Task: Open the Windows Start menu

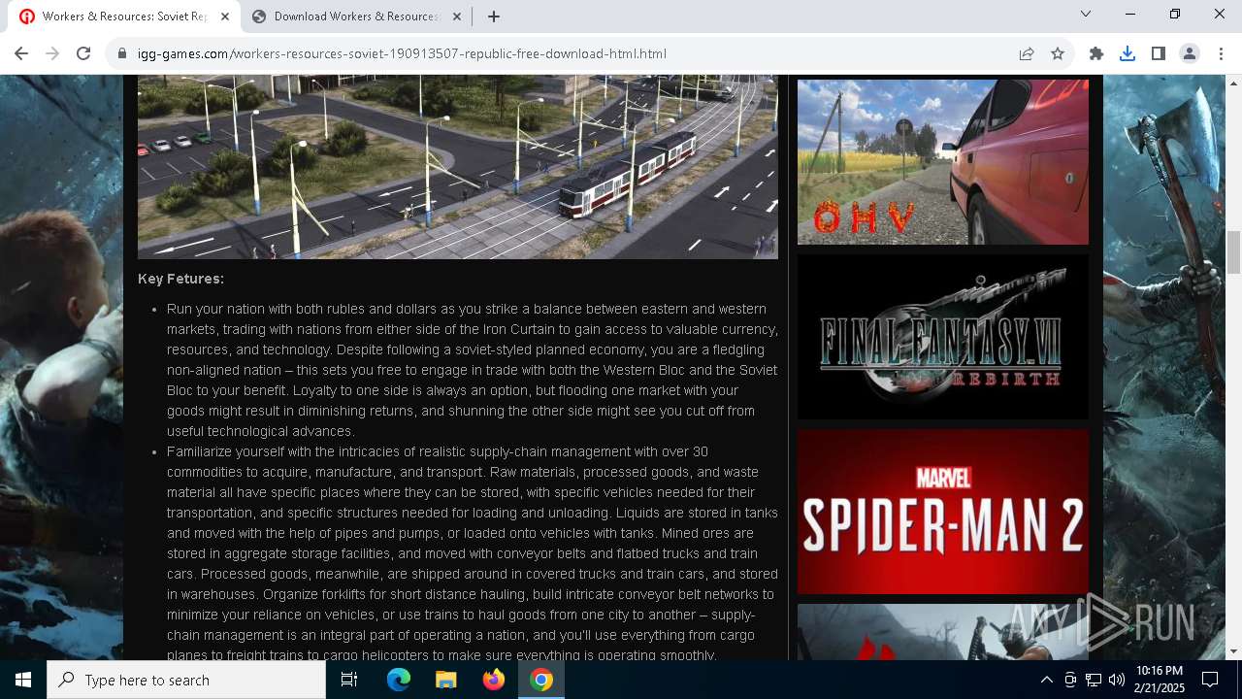Action: [23, 680]
